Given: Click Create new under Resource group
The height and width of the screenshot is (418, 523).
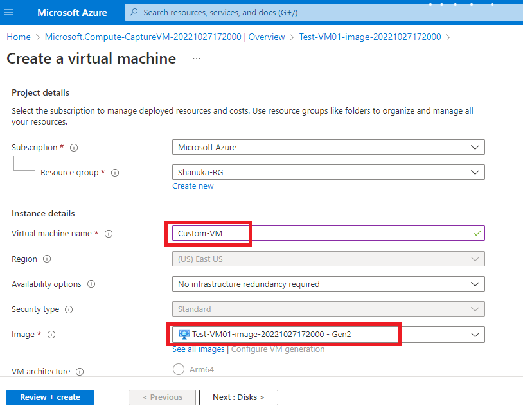Looking at the screenshot, I should pyautogui.click(x=193, y=186).
